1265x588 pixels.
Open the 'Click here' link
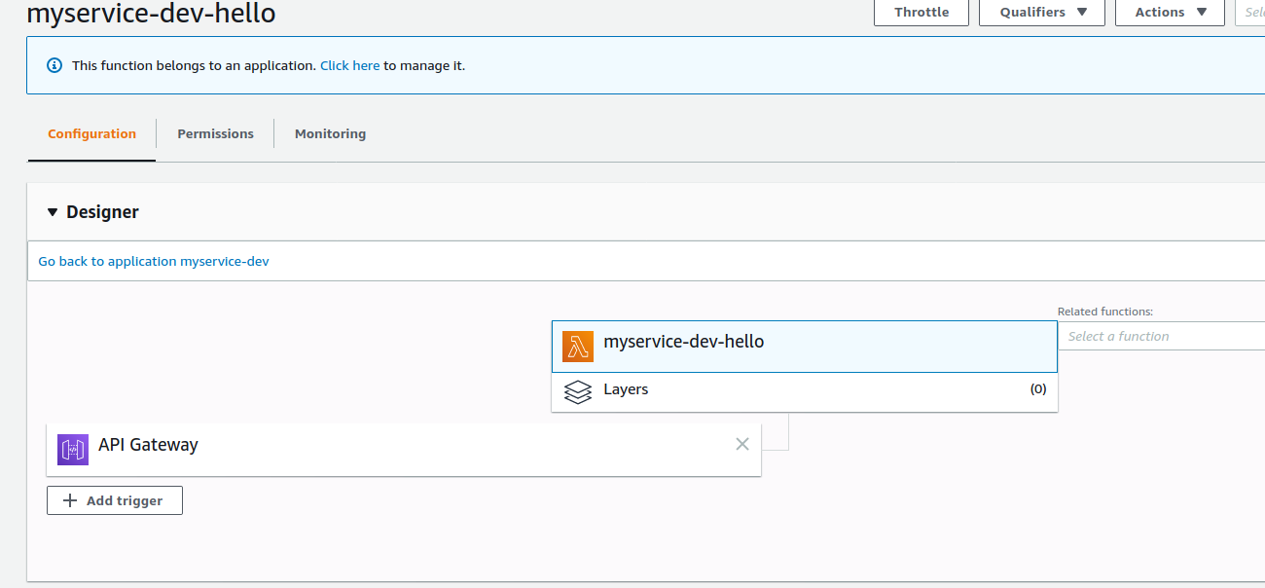click(350, 65)
